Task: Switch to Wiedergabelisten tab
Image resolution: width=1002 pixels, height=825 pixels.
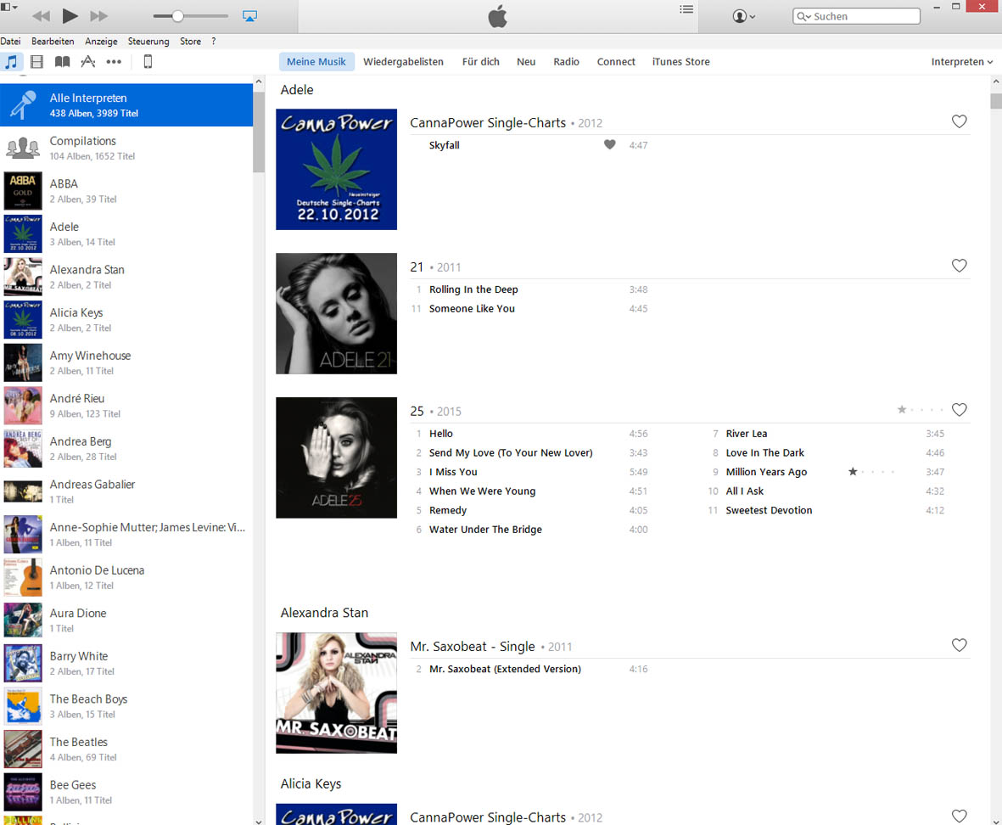Action: click(x=403, y=61)
